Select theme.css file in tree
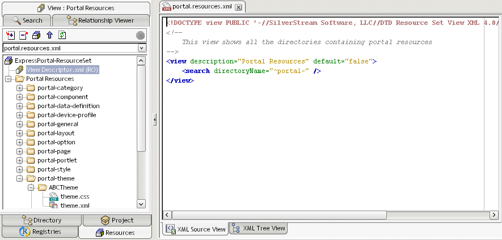502x240 pixels. [75, 196]
